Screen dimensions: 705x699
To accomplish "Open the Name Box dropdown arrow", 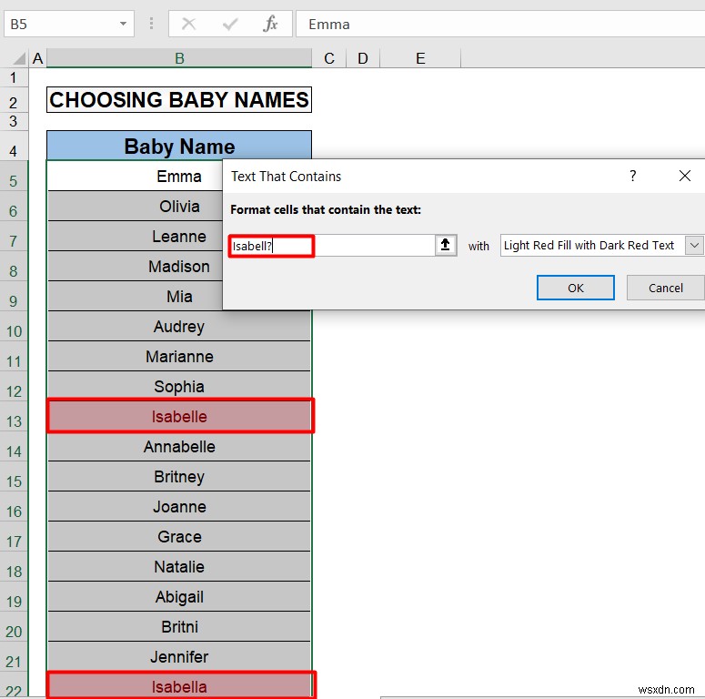I will pos(123,24).
